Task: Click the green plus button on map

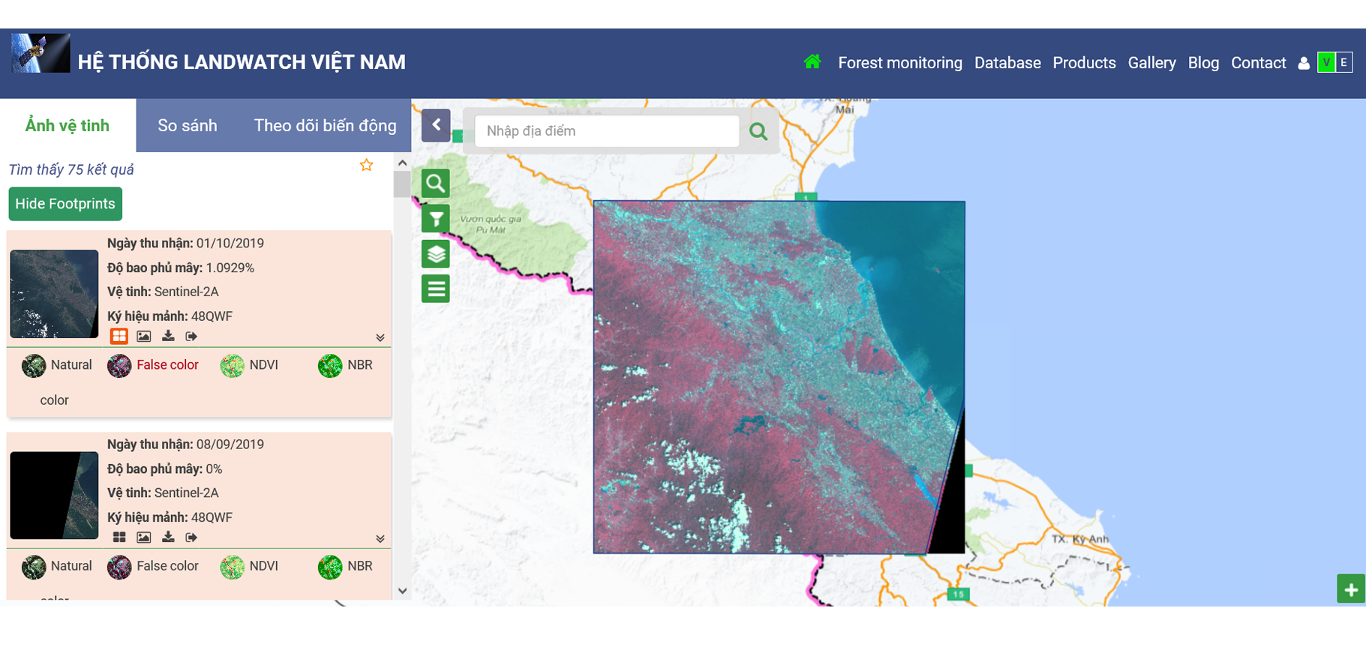Action: tap(1350, 589)
